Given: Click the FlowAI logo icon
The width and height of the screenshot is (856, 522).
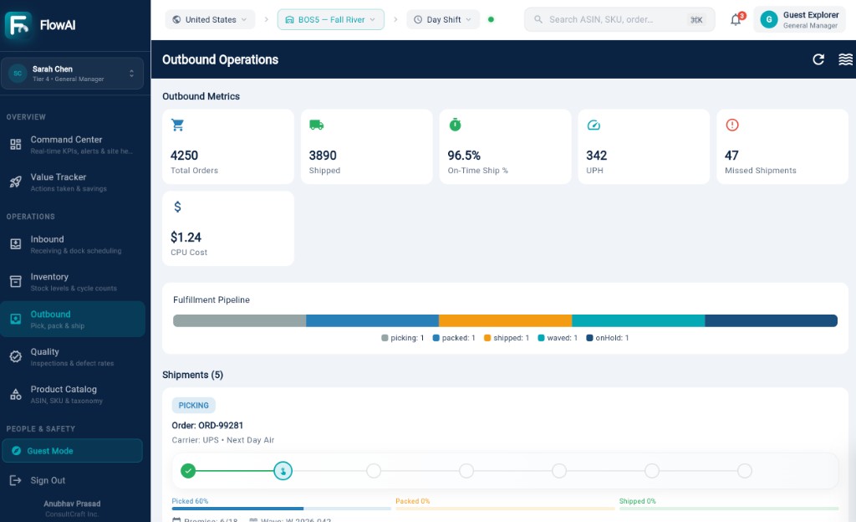Looking at the screenshot, I should tap(18, 25).
